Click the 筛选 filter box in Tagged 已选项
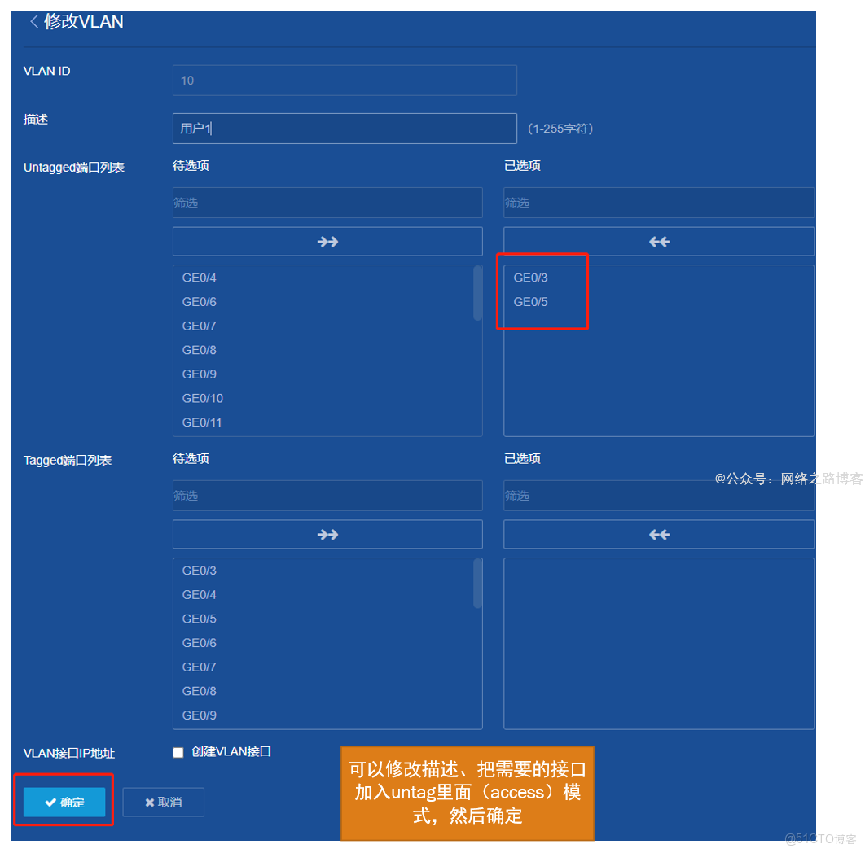 tap(659, 496)
